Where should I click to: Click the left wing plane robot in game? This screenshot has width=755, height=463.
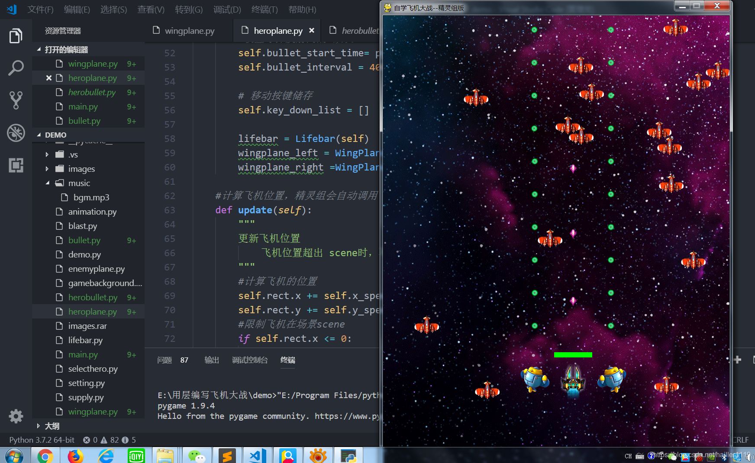536,379
